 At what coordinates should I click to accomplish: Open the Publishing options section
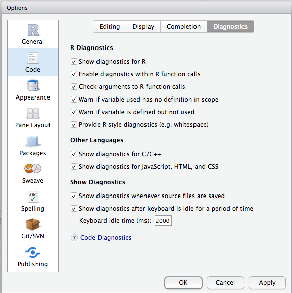click(33, 257)
